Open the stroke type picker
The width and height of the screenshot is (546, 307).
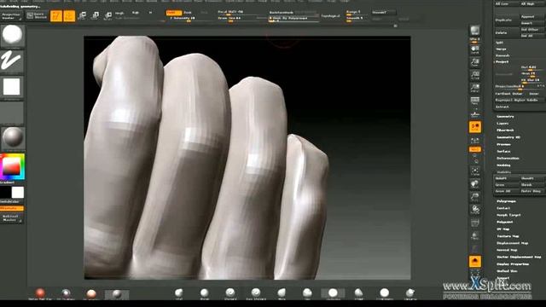pos(13,61)
